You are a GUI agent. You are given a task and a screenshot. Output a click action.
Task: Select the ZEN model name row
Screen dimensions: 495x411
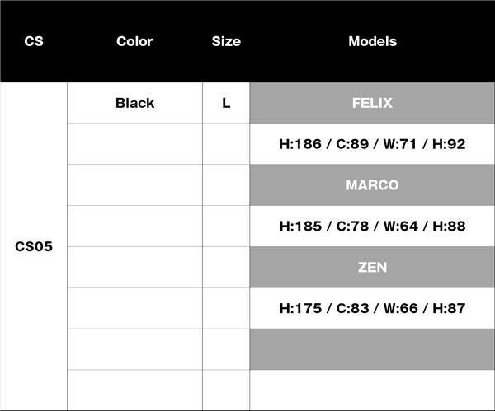[x=372, y=267]
